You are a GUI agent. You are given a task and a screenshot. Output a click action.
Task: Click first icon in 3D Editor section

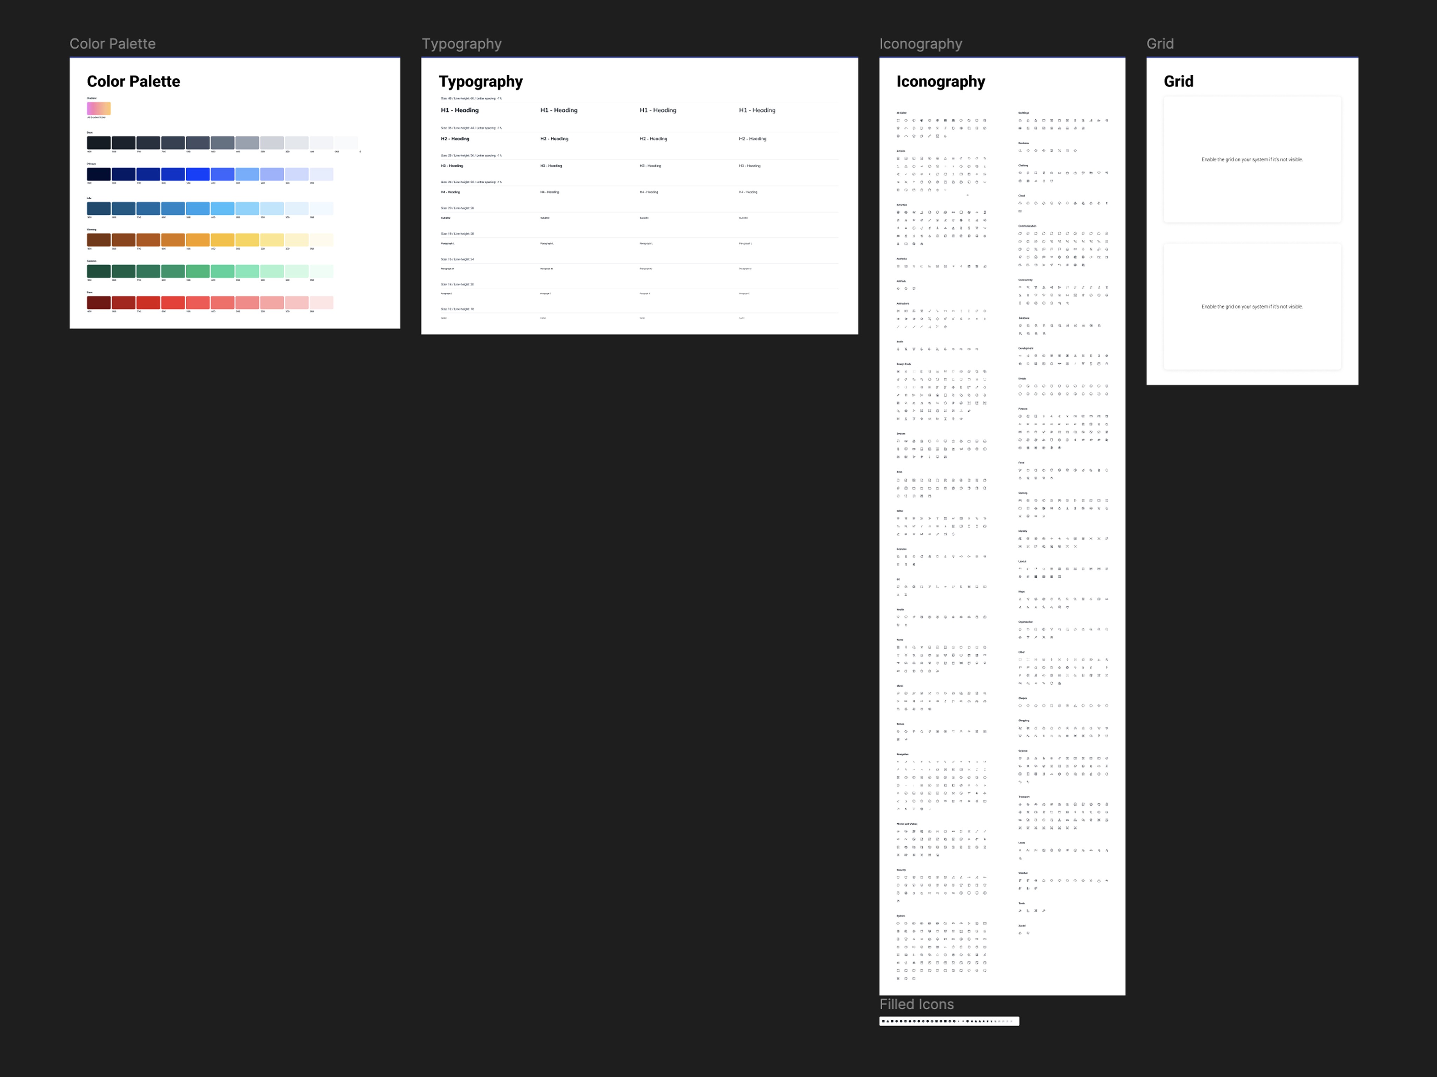898,120
